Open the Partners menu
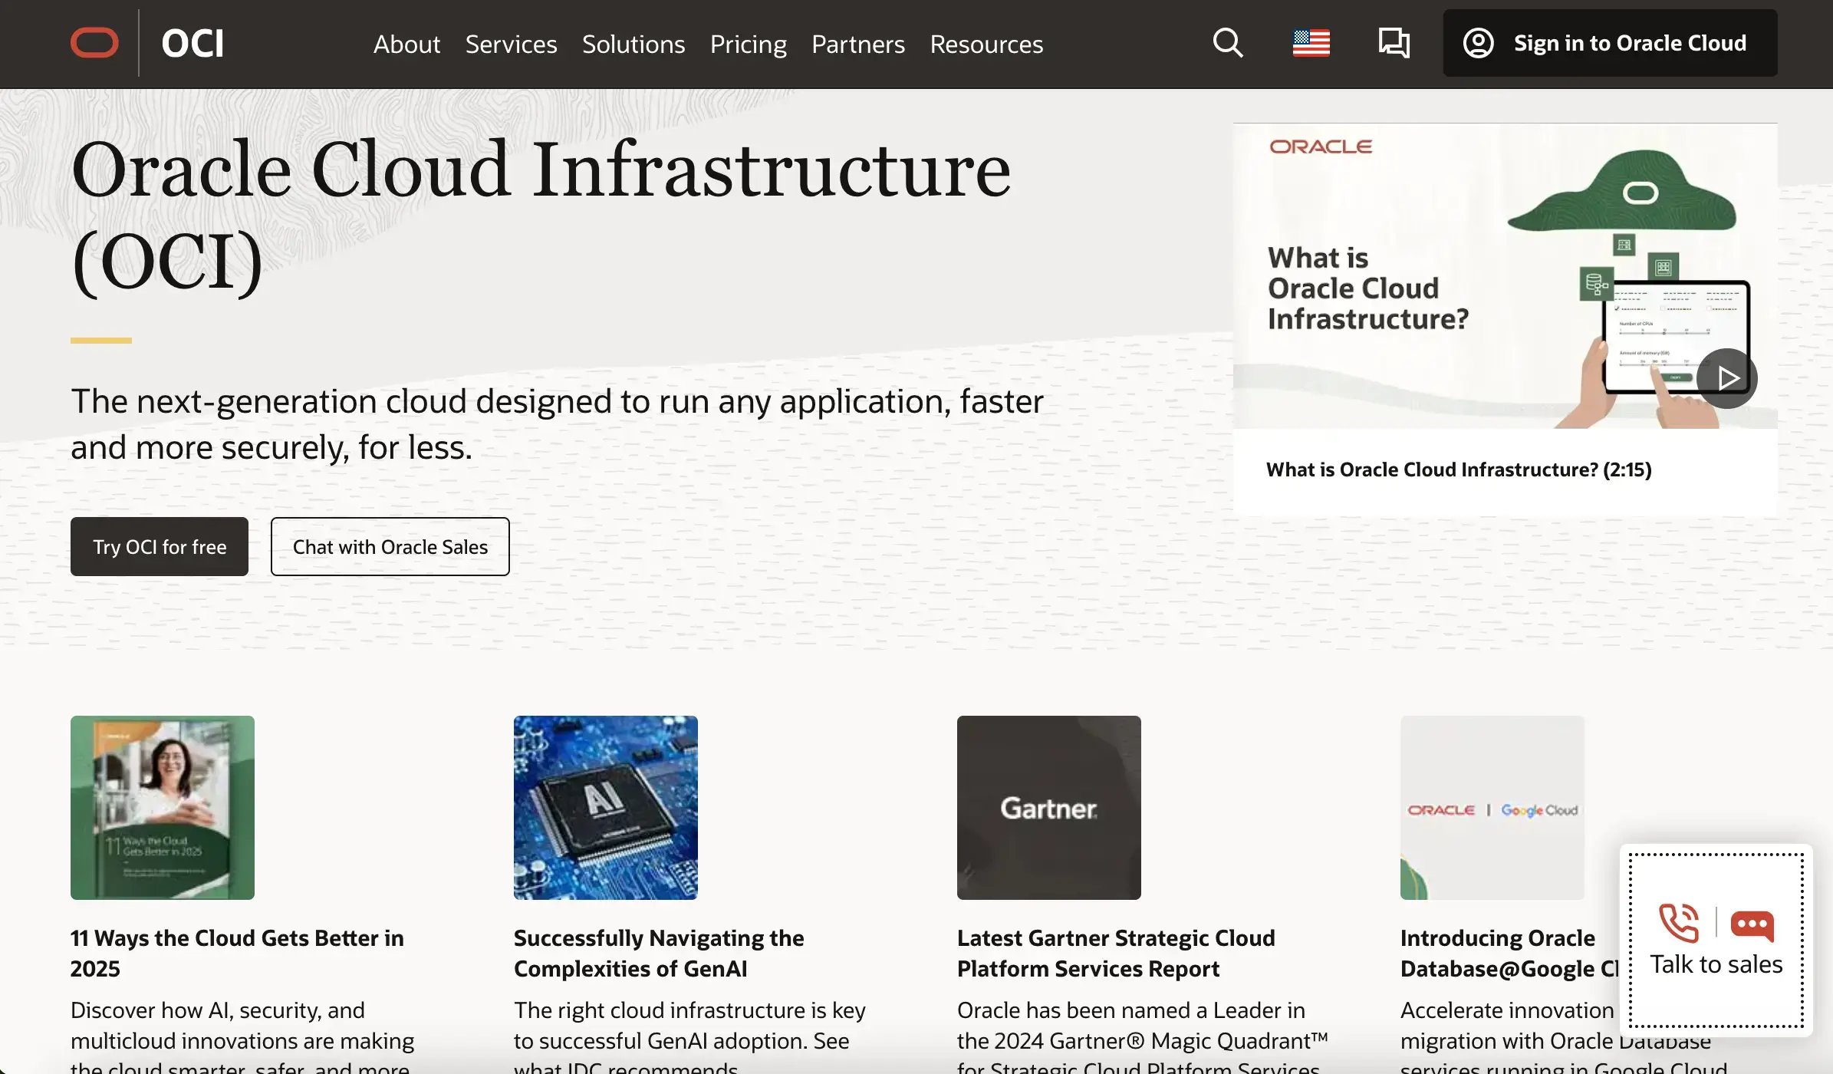Image resolution: width=1833 pixels, height=1074 pixels. (858, 44)
